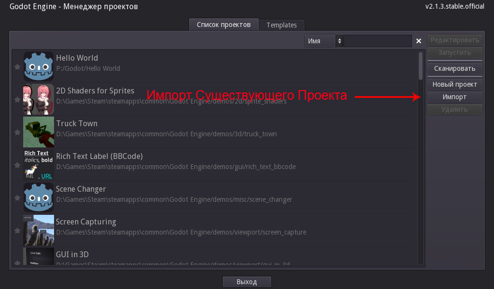Toggle favorite star for GUI in 3D
Viewport: 494px width, 289px height.
(x=17, y=263)
